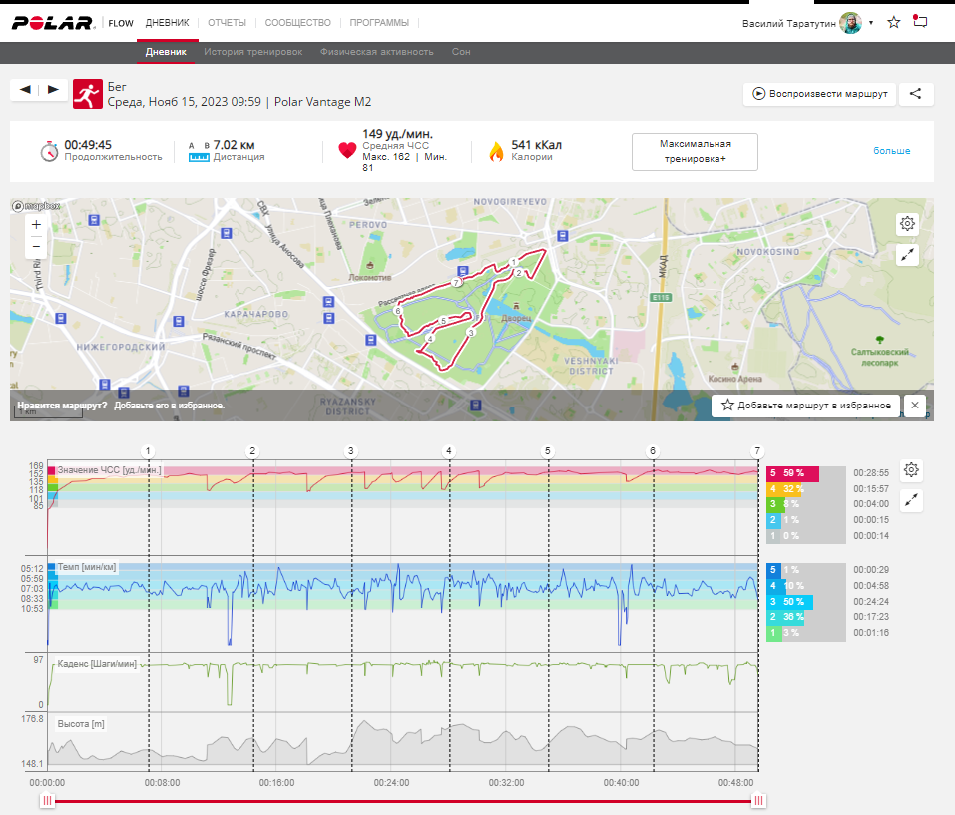Viewport: 955px width, 815px height.
Task: Click route marker 6 on the map
Action: (x=398, y=311)
